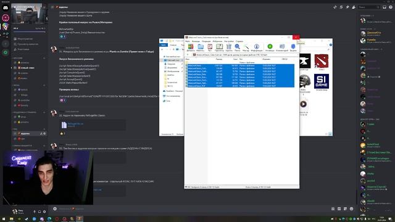Click attach plus button in message bar
This screenshot has height=222, width=395.
[x=55, y=208]
